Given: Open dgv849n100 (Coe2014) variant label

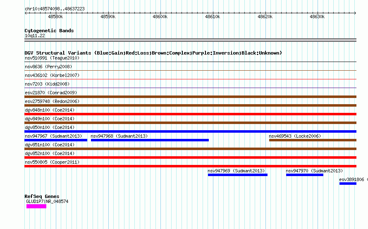Looking at the screenshot, I should point(50,119).
